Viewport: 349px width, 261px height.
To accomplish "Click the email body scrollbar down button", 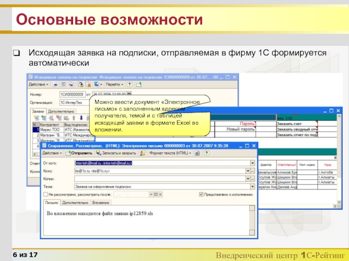I will coord(252,232).
